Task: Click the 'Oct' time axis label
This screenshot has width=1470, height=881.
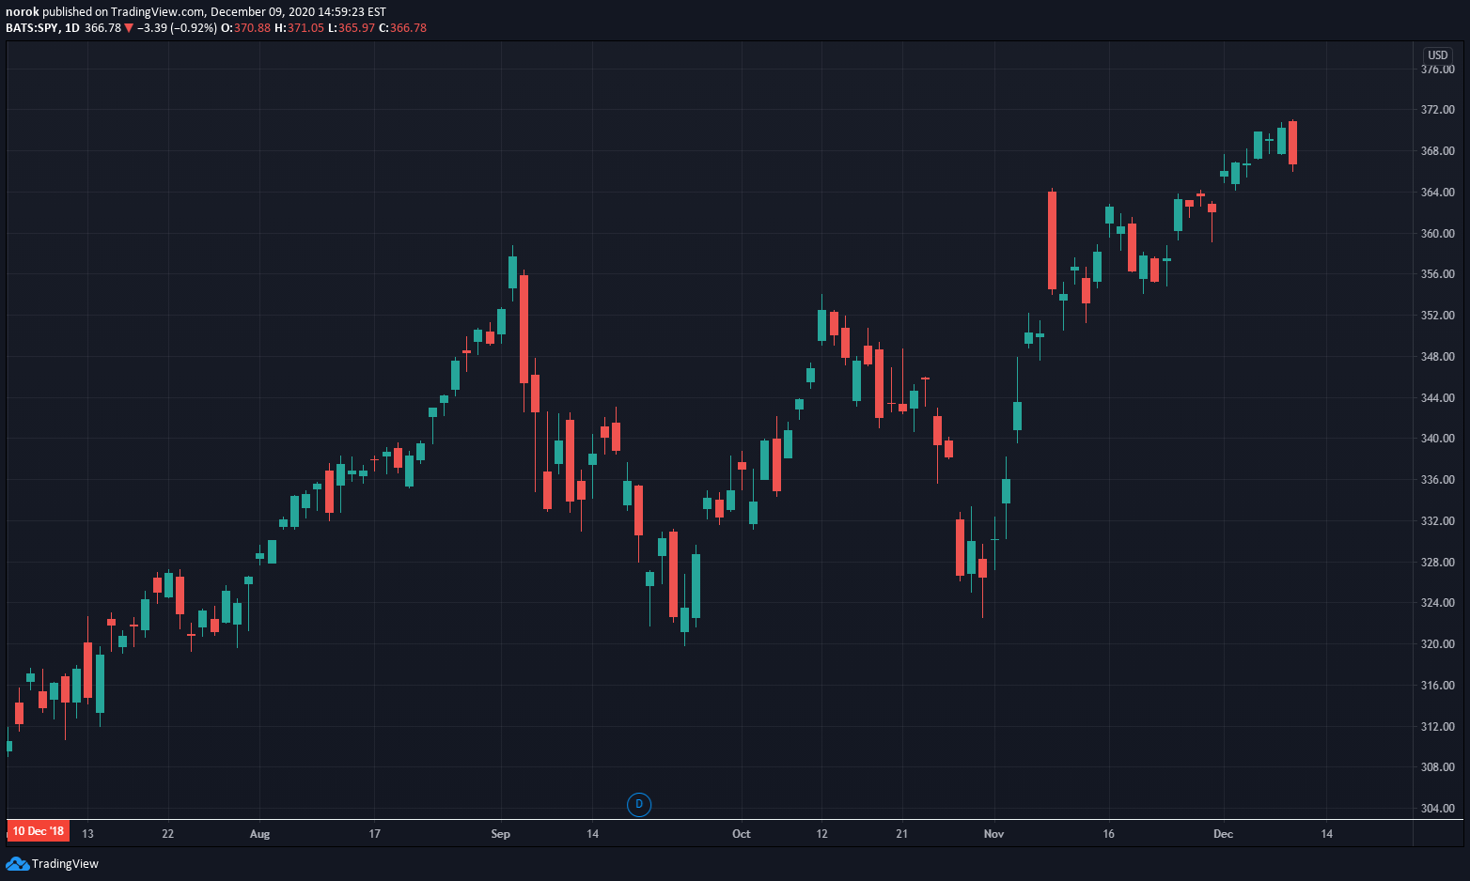Action: (742, 834)
